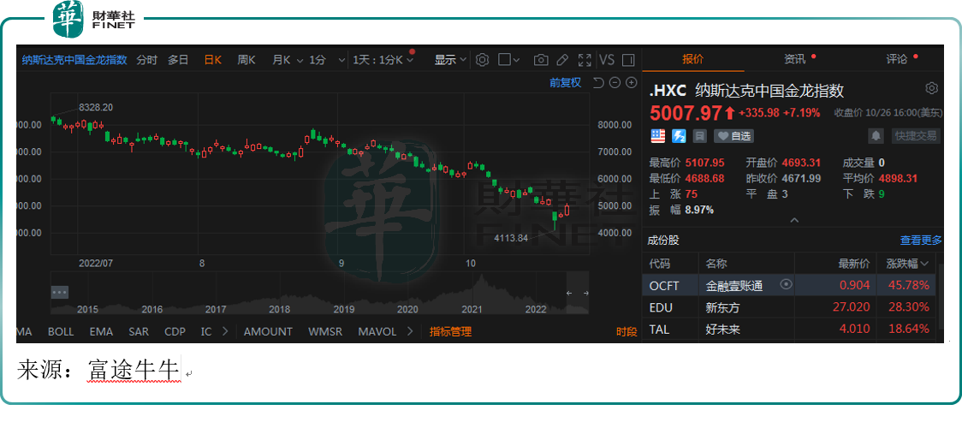Open the 显示 display dropdown
Screen dimensions: 962x422
(451, 60)
